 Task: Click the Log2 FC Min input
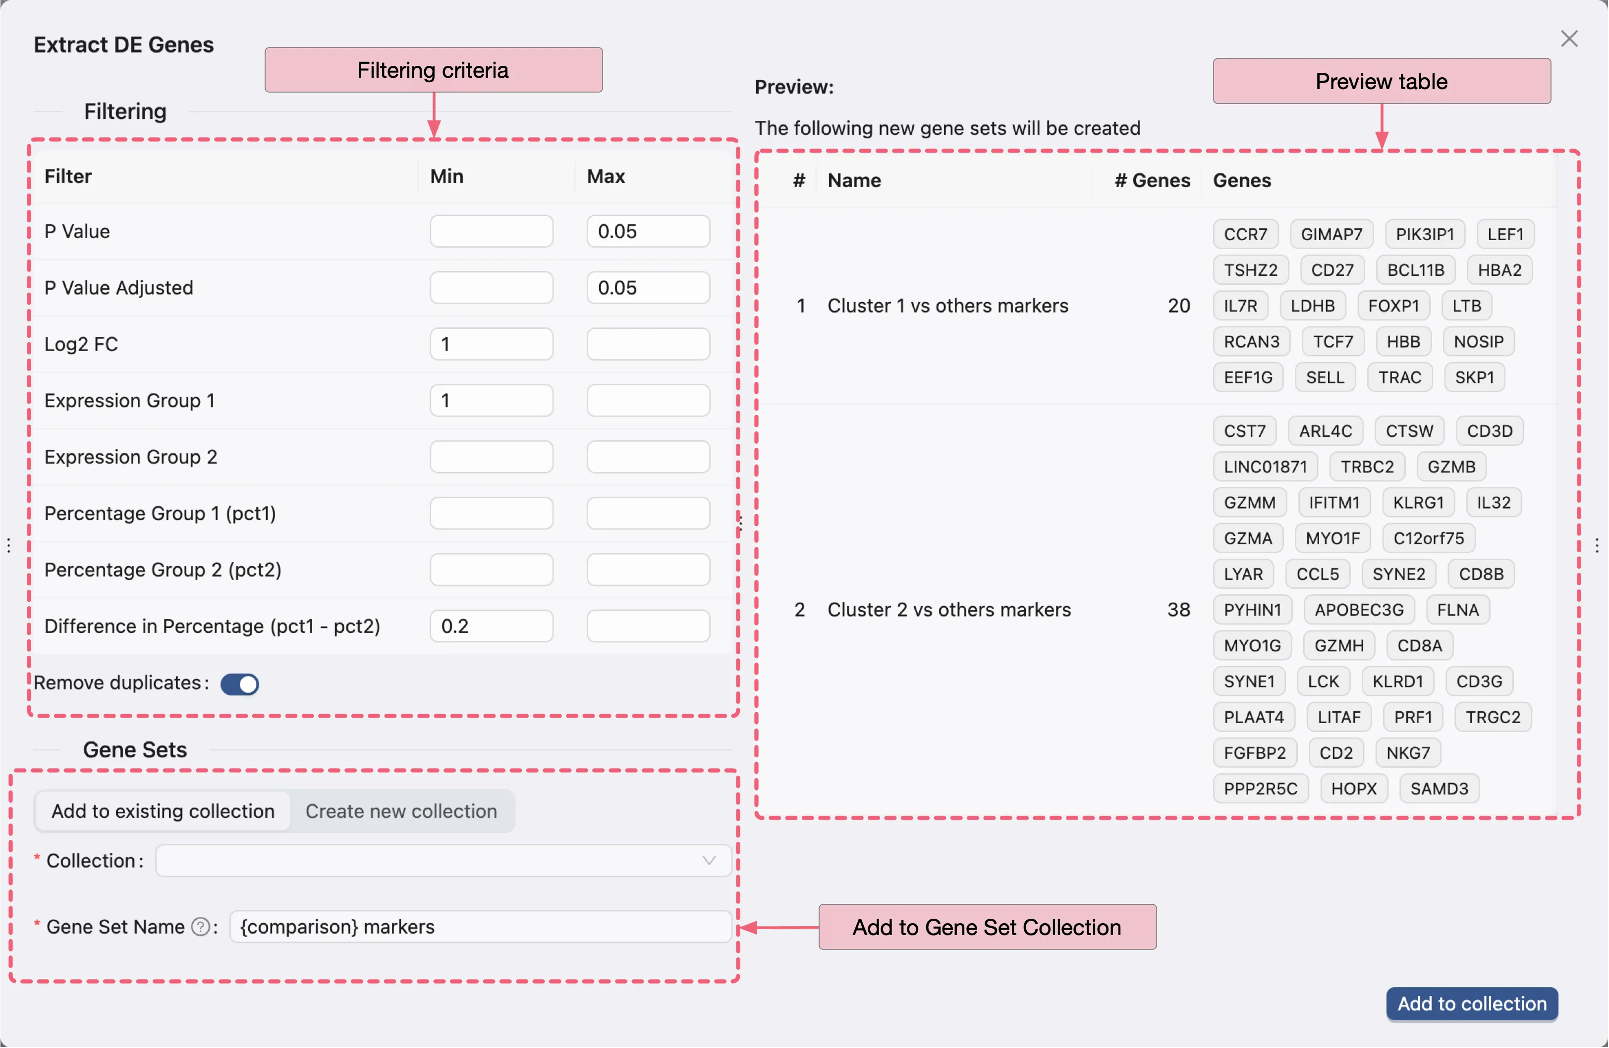(491, 344)
